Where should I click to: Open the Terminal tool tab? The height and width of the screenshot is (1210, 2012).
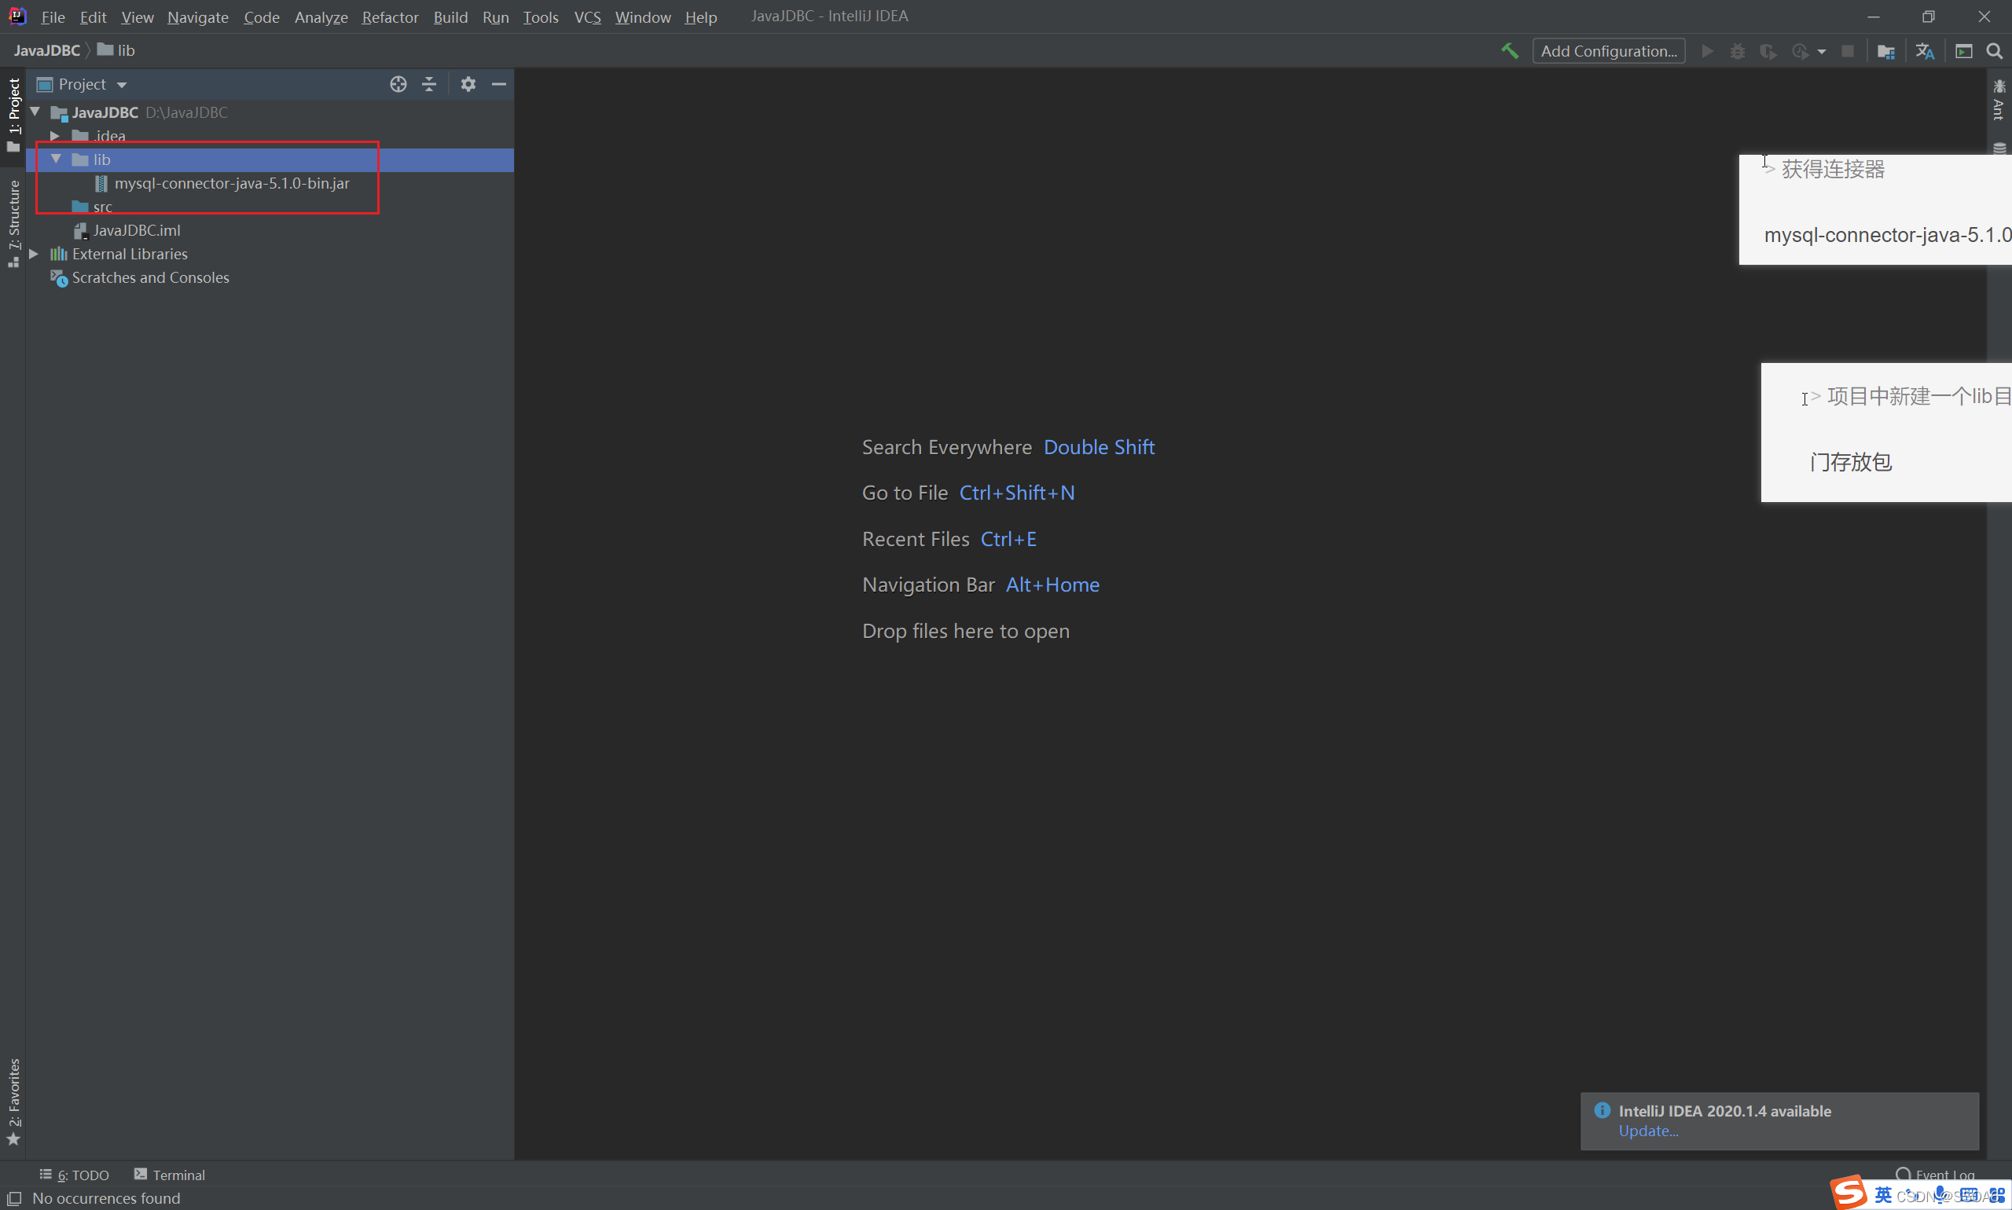tap(171, 1174)
